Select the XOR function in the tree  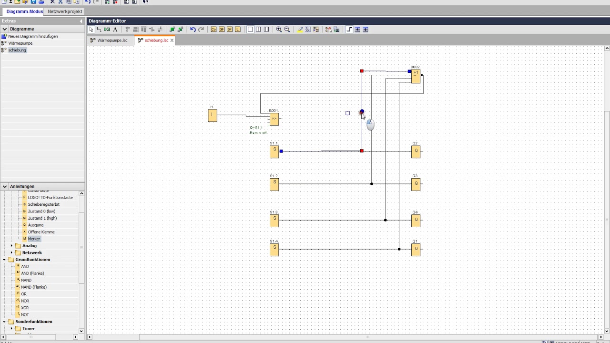pyautogui.click(x=25, y=308)
